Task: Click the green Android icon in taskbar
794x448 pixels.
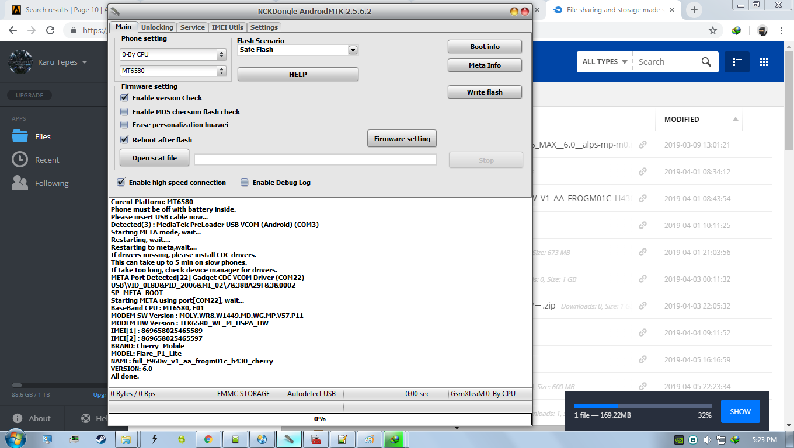Action: pos(182,439)
